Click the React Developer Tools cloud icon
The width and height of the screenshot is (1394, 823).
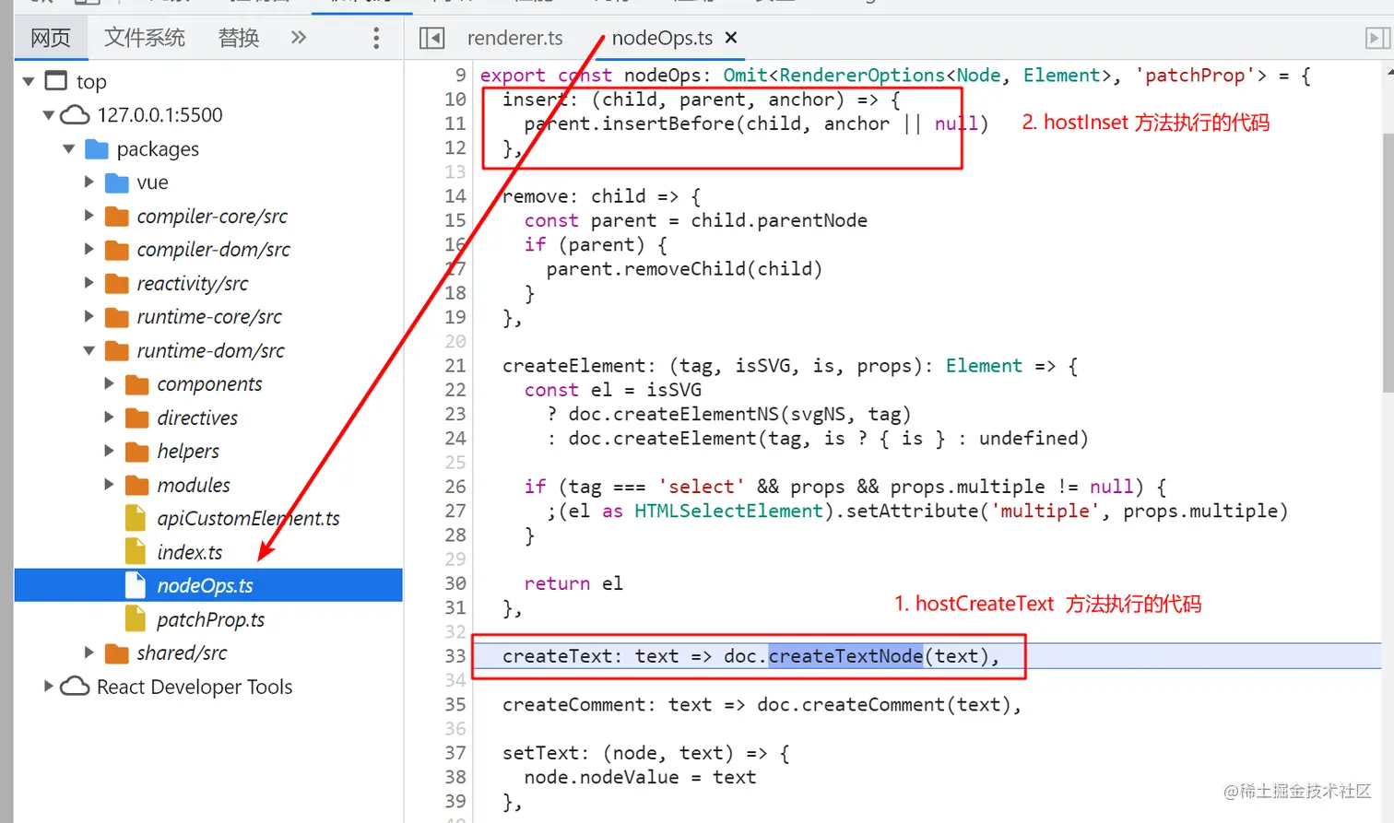click(x=75, y=687)
